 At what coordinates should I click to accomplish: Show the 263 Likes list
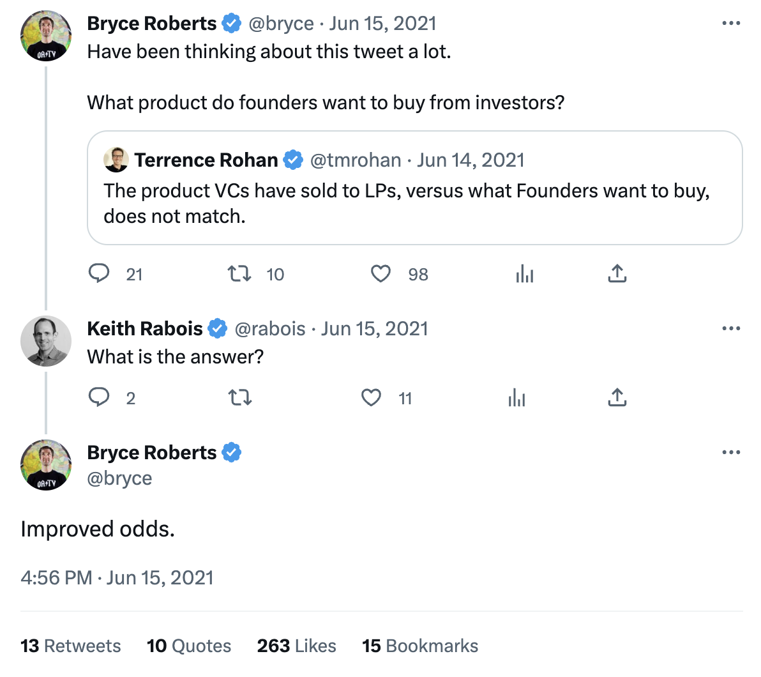(x=296, y=646)
